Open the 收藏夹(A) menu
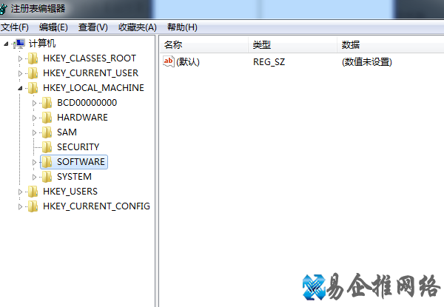 click(137, 27)
